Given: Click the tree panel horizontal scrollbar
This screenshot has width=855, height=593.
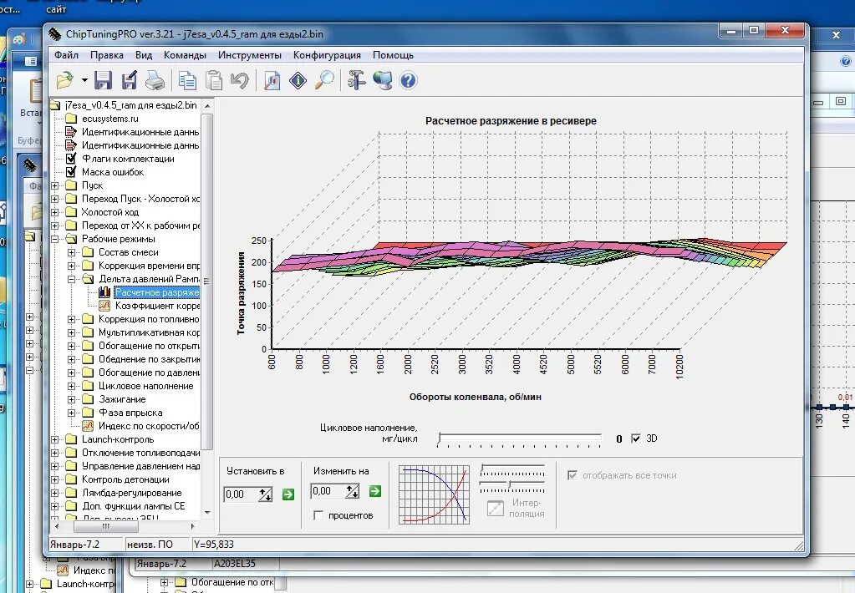Looking at the screenshot, I should click(x=124, y=526).
